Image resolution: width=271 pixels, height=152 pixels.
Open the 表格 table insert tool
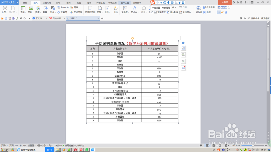tap(23, 10)
